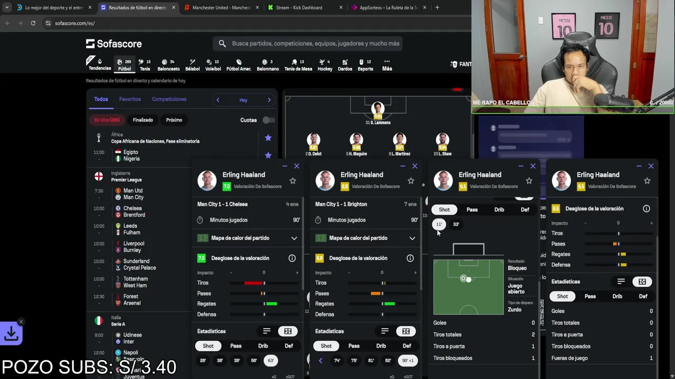This screenshot has width=675, height=379.
Task: Favorite the Egipto vs Nigeria match star
Action: click(x=268, y=155)
